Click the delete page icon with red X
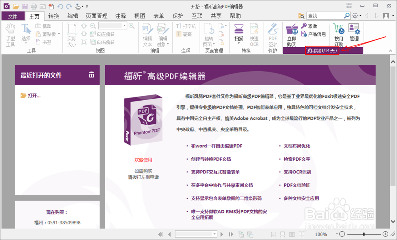The width and height of the screenshot is (397, 240). 221,34
